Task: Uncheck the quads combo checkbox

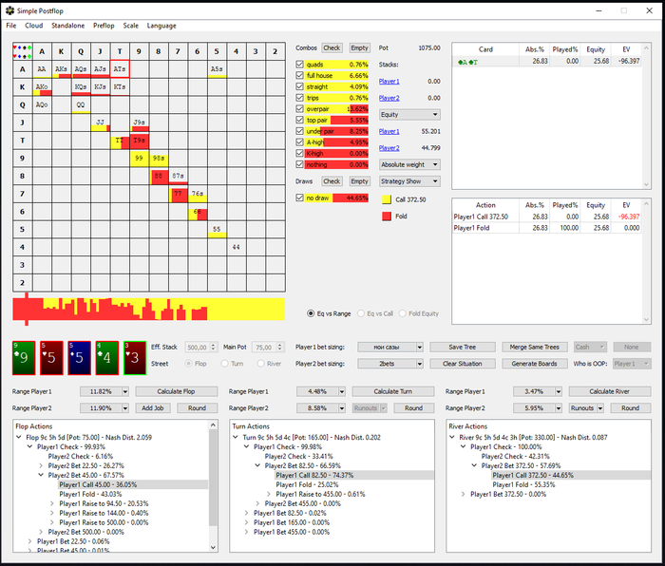Action: (300, 65)
